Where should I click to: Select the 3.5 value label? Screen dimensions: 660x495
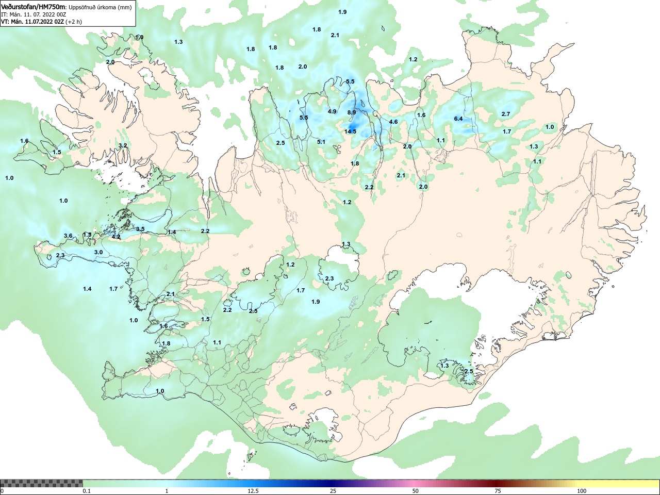click(140, 229)
